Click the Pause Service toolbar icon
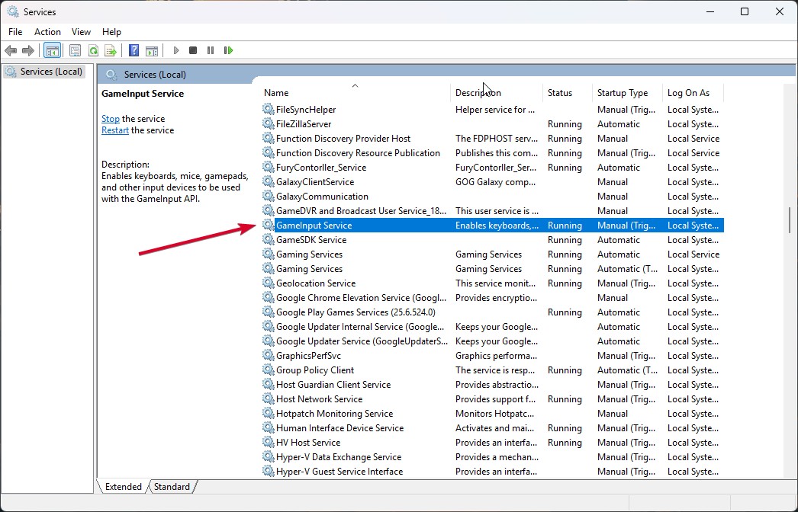Viewport: 798px width, 512px height. coord(211,50)
